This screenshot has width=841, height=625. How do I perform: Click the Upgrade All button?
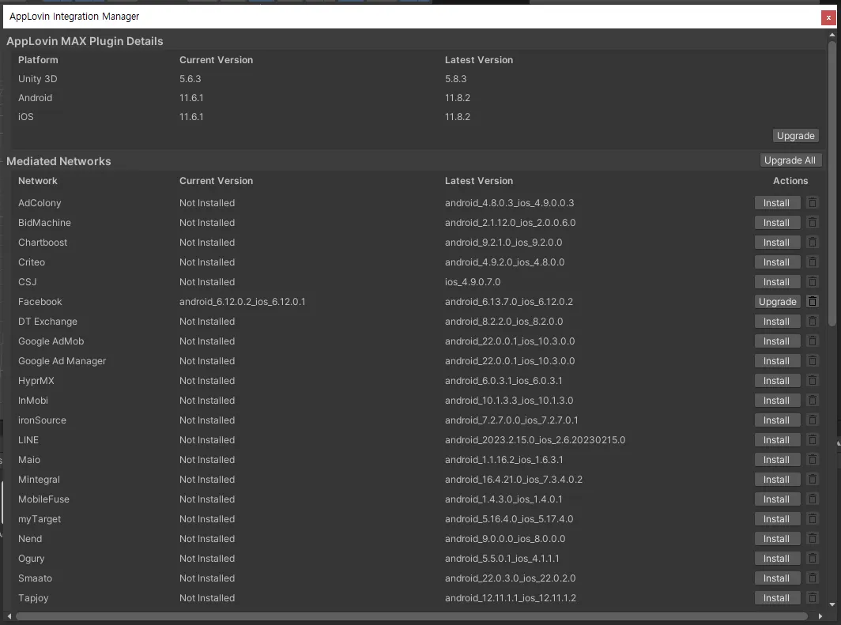(x=790, y=160)
